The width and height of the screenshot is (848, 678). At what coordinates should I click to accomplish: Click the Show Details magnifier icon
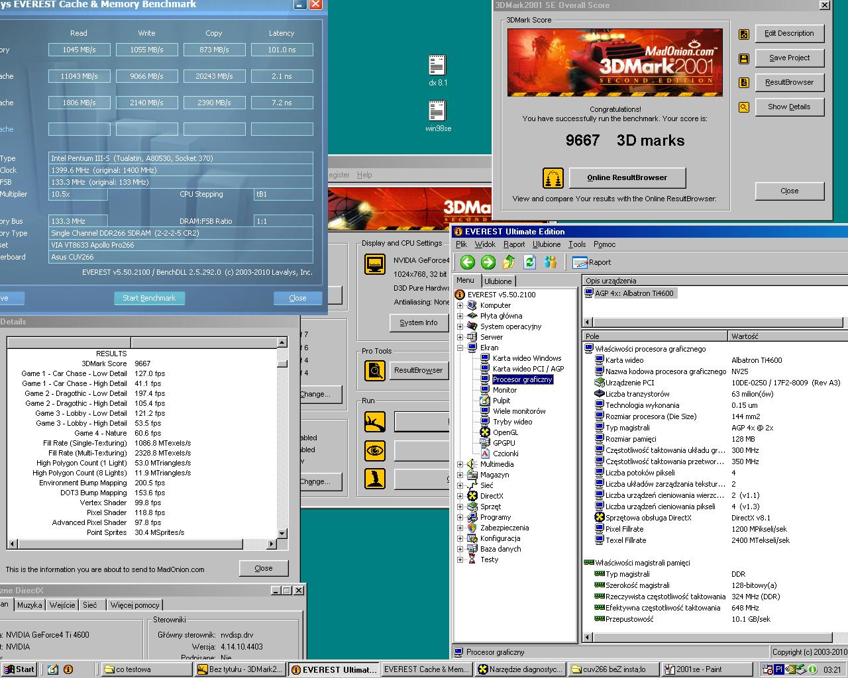744,107
